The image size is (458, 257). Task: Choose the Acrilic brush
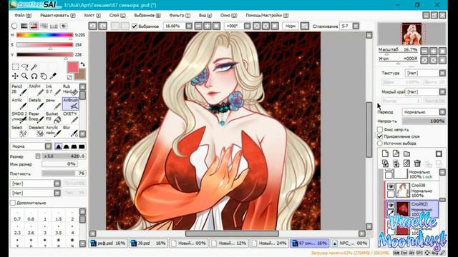(x=19, y=104)
